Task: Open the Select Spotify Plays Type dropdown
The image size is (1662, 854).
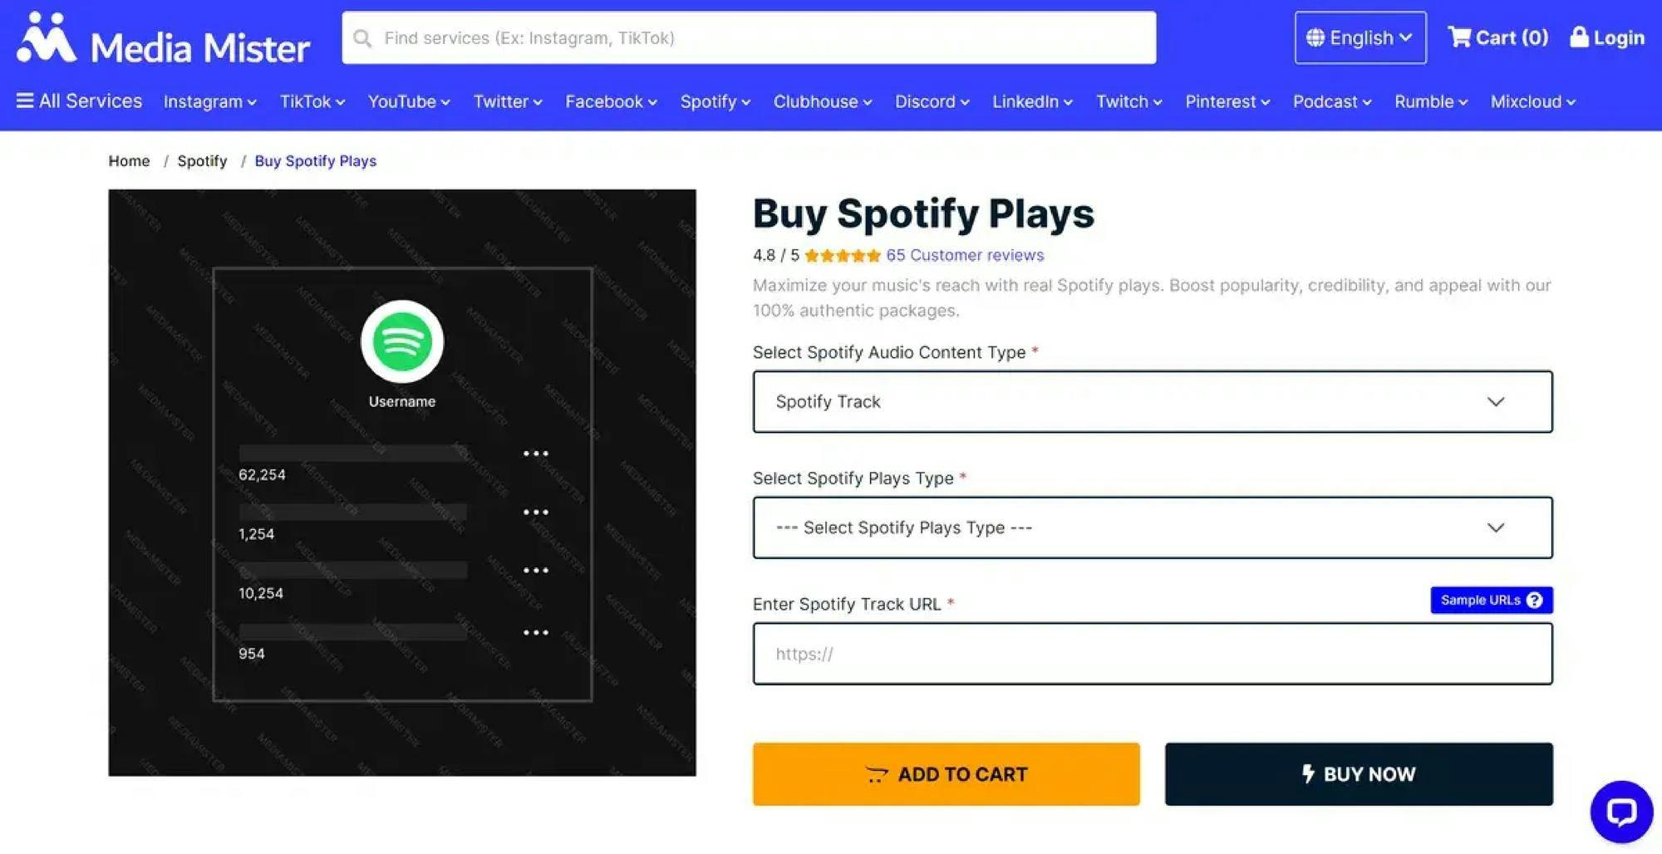Action: 1152,528
